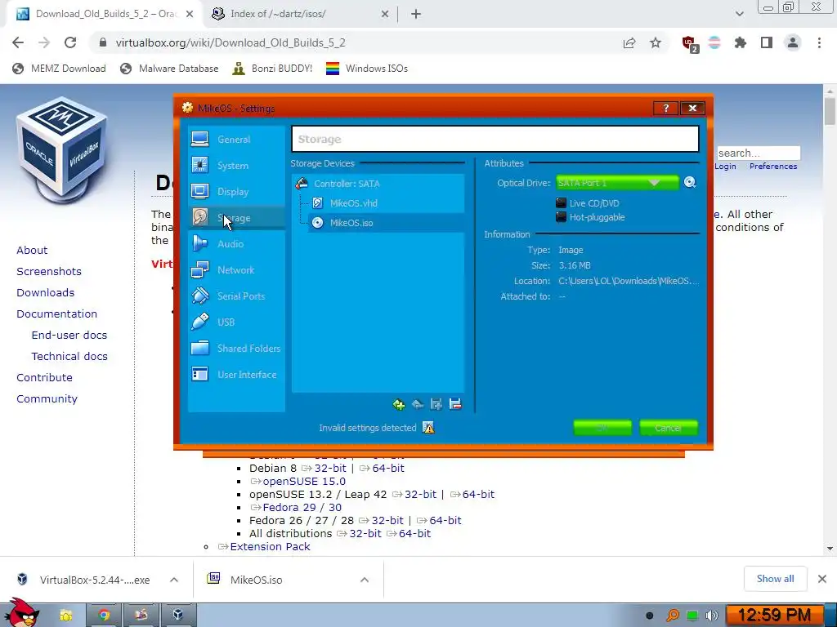This screenshot has width=837, height=627.
Task: Open USB settings category
Action: [x=236, y=322]
